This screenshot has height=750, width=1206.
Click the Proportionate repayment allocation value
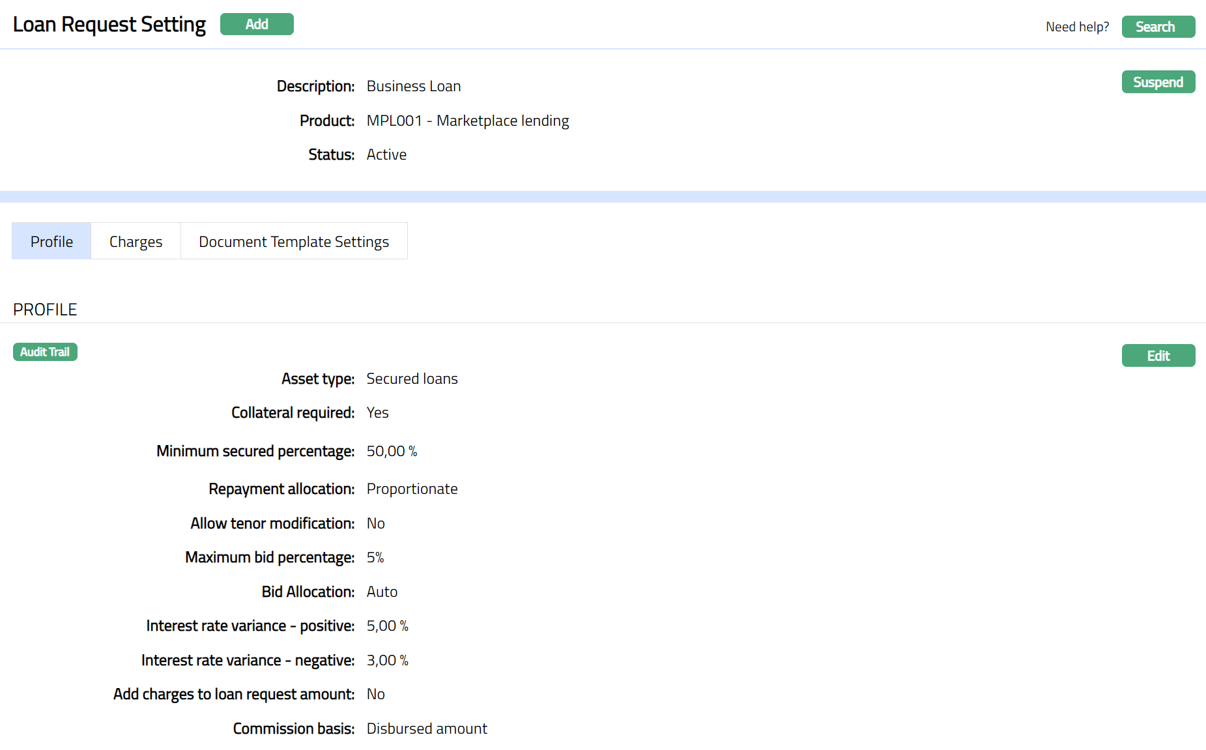pos(412,489)
